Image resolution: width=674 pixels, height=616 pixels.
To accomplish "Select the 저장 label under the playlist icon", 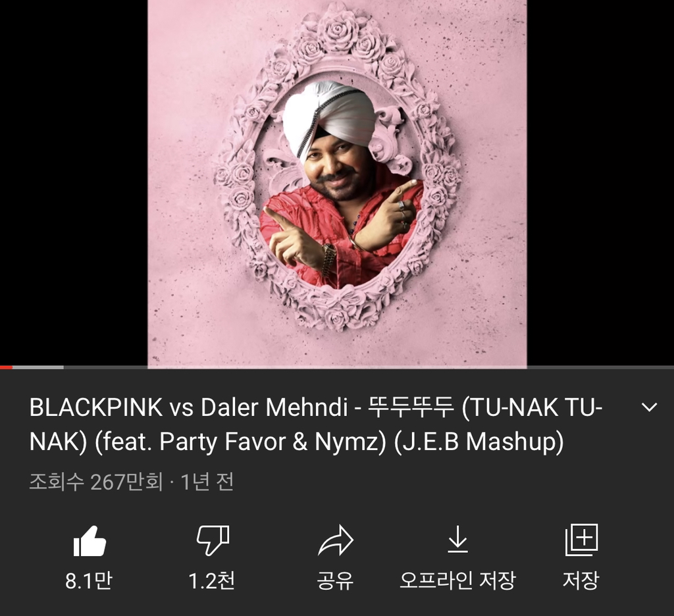I will (581, 580).
